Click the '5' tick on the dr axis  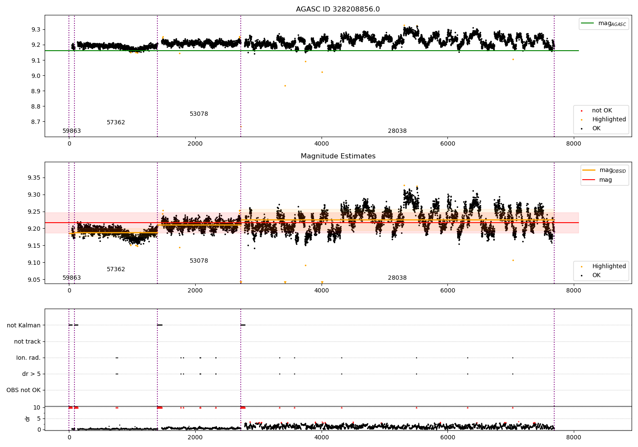(x=39, y=419)
